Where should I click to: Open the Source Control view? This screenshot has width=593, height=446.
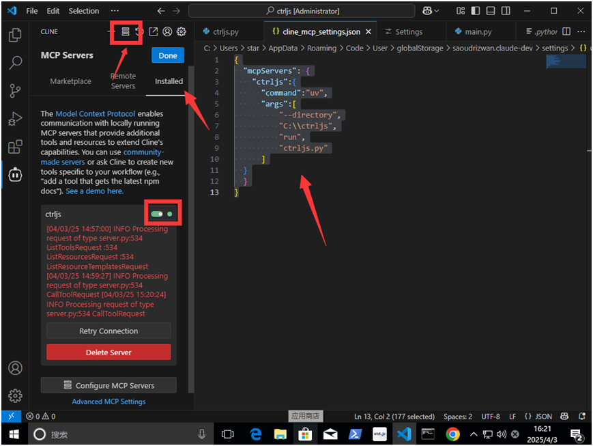15,91
